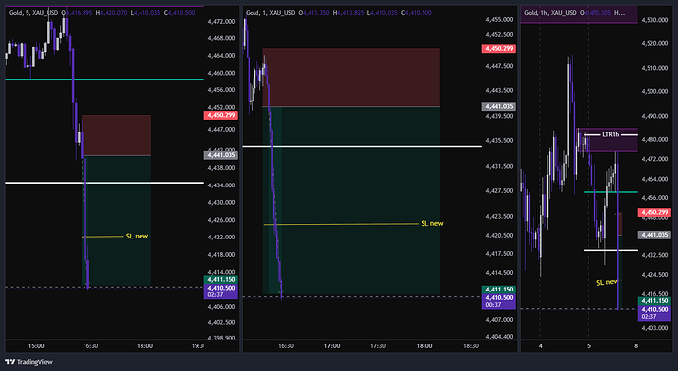Click the 4,435.500 price axis value
This screenshot has width=678, height=371.
pos(499,140)
